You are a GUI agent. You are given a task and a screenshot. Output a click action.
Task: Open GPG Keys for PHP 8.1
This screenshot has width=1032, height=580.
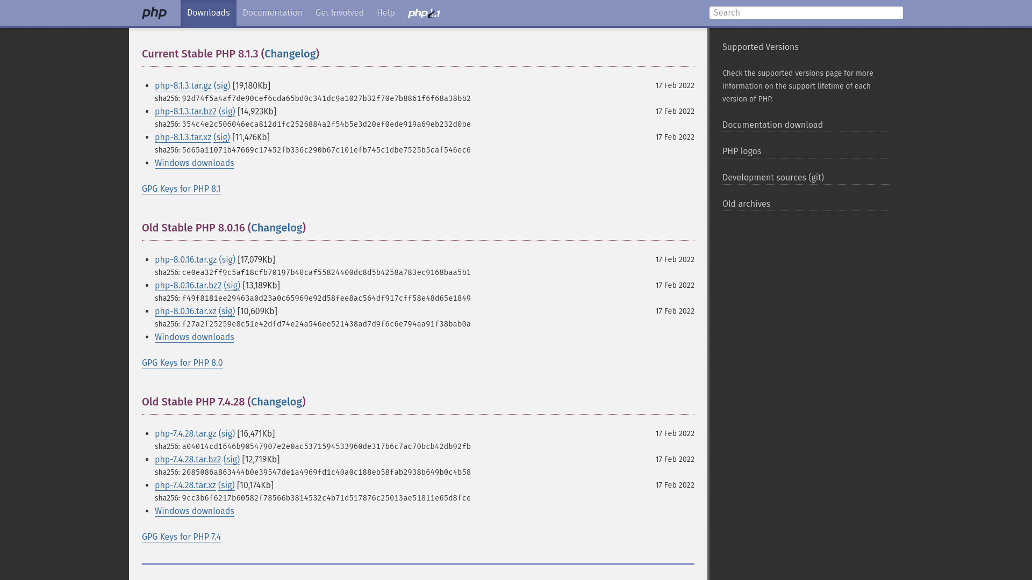click(x=181, y=189)
